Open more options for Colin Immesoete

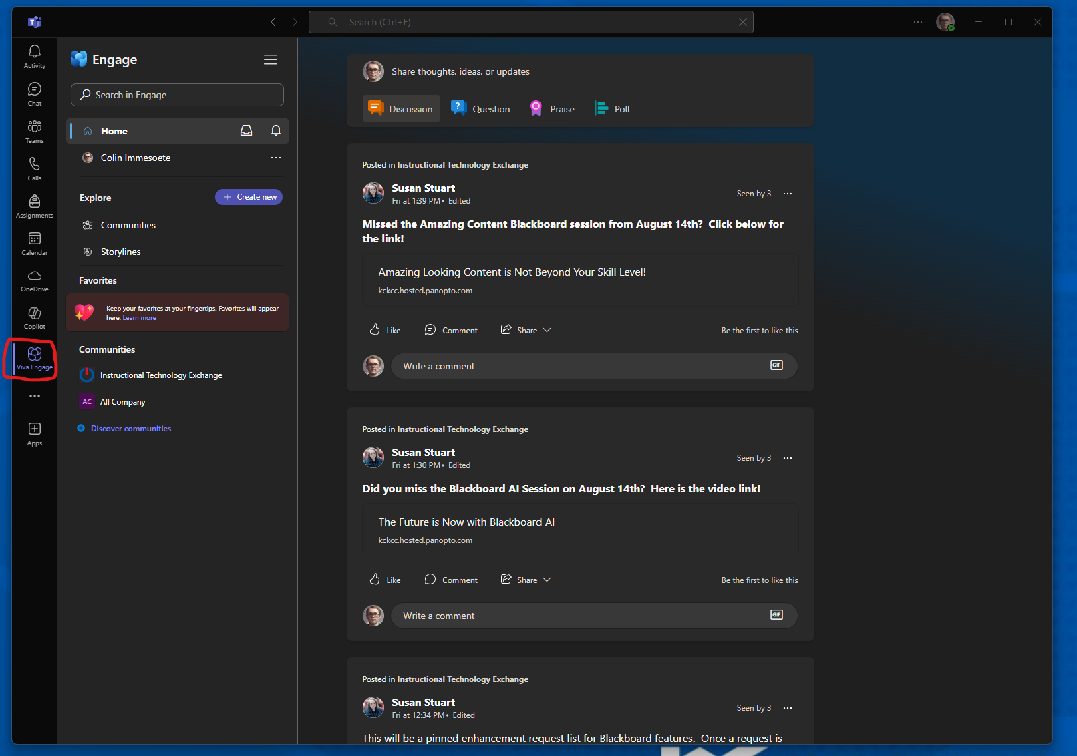(x=276, y=158)
